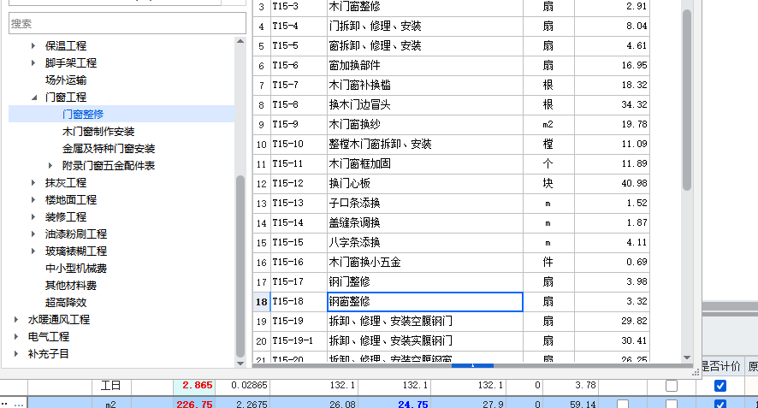Expand the 附录门窗五金配件表 node arrow
758x408 pixels.
coord(50,166)
